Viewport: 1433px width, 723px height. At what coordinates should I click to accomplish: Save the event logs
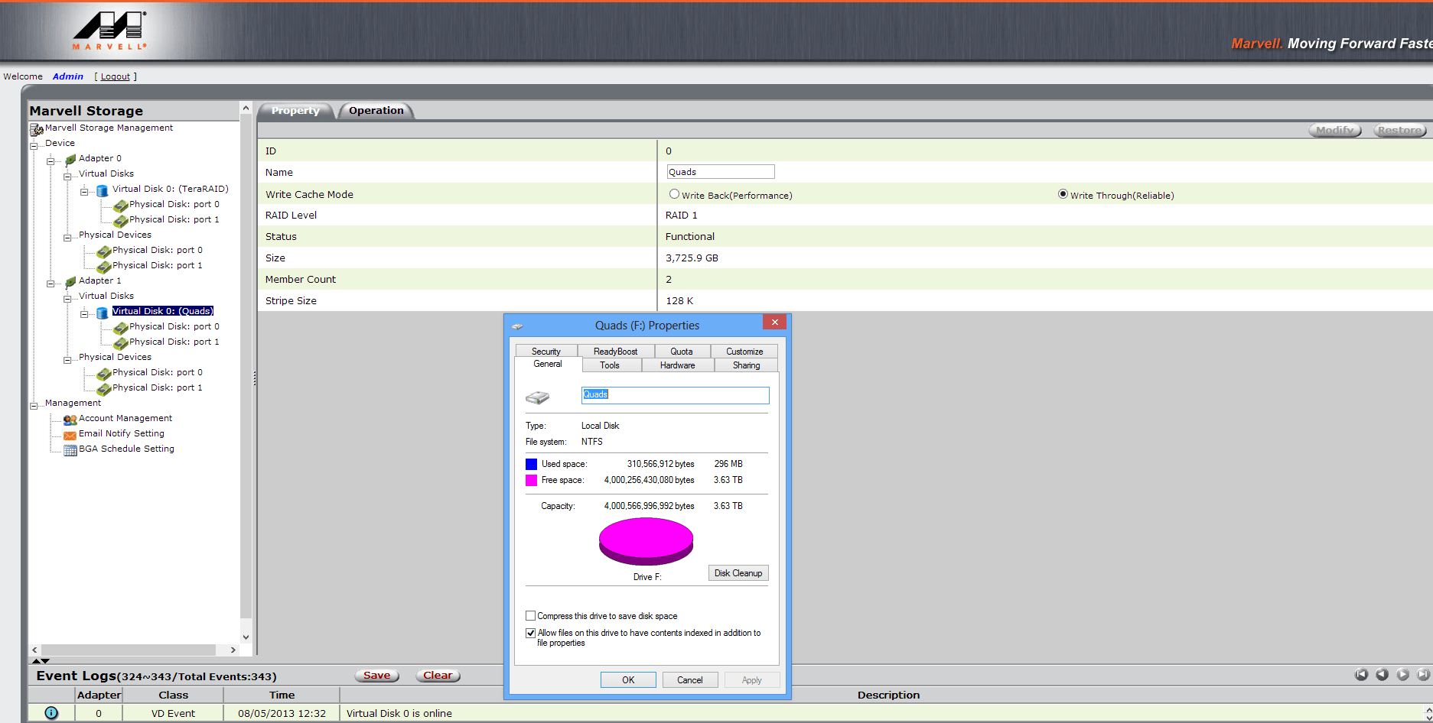click(376, 676)
